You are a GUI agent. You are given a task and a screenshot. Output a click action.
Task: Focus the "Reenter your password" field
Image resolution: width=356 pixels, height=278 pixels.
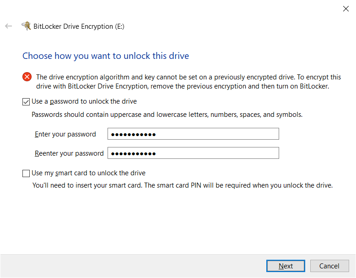pyautogui.click(x=193, y=153)
